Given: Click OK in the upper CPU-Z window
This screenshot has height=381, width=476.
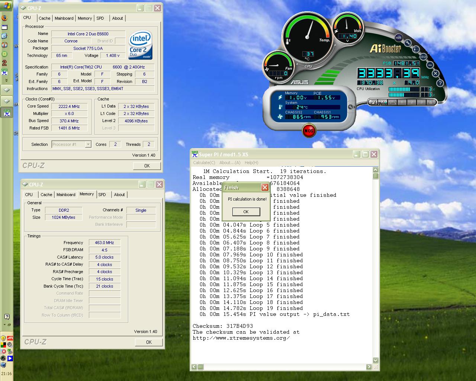Looking at the screenshot, I should coord(147,166).
